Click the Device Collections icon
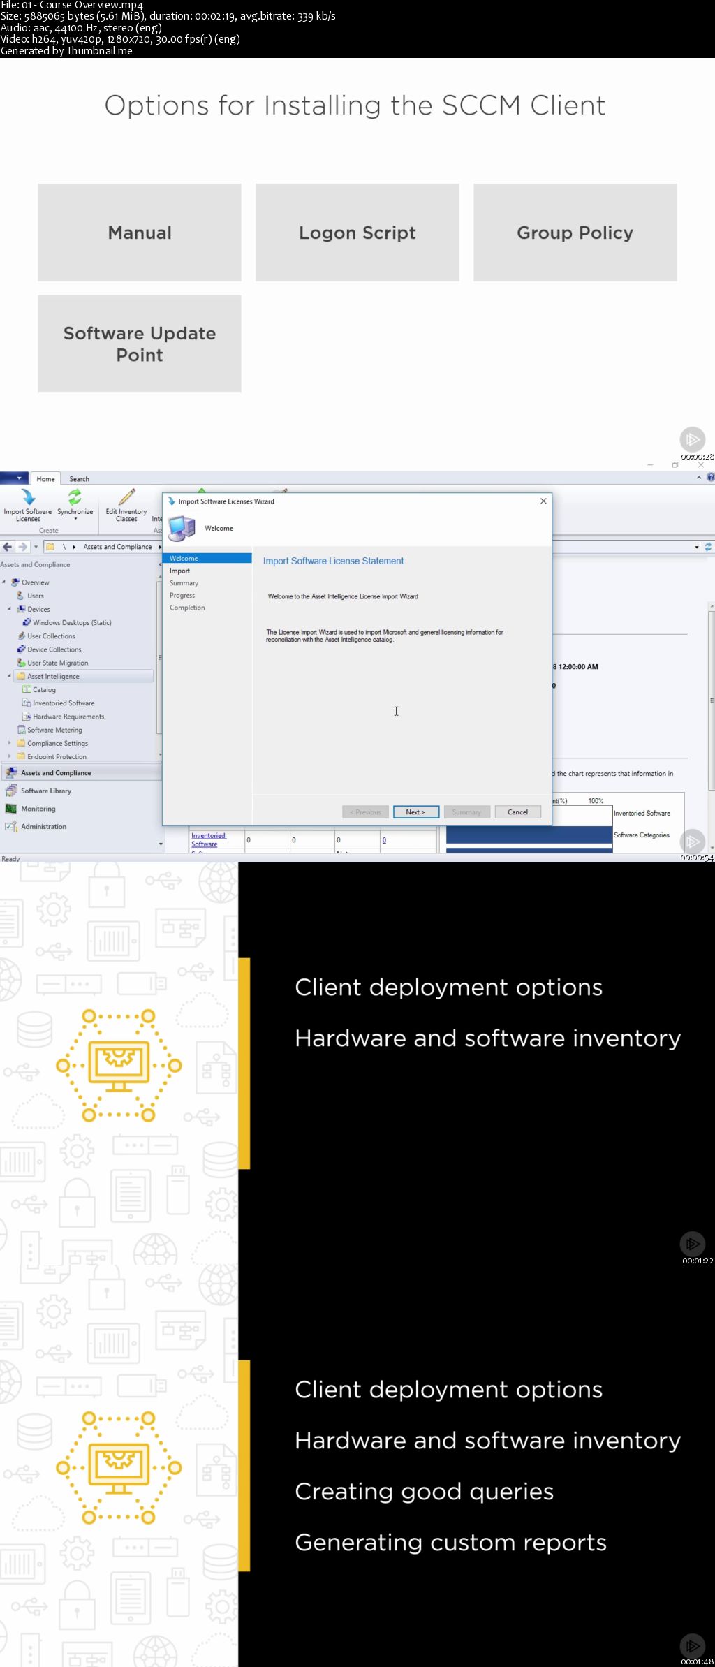 pyautogui.click(x=21, y=649)
